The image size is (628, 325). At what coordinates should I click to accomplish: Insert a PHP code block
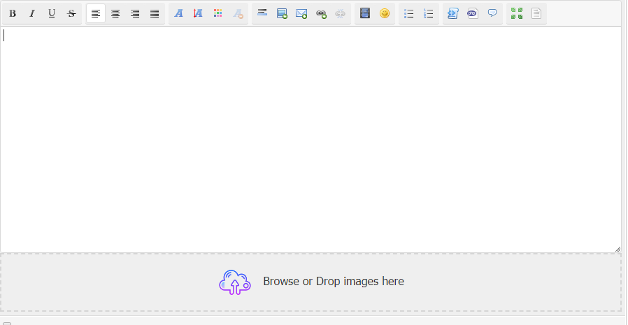472,13
